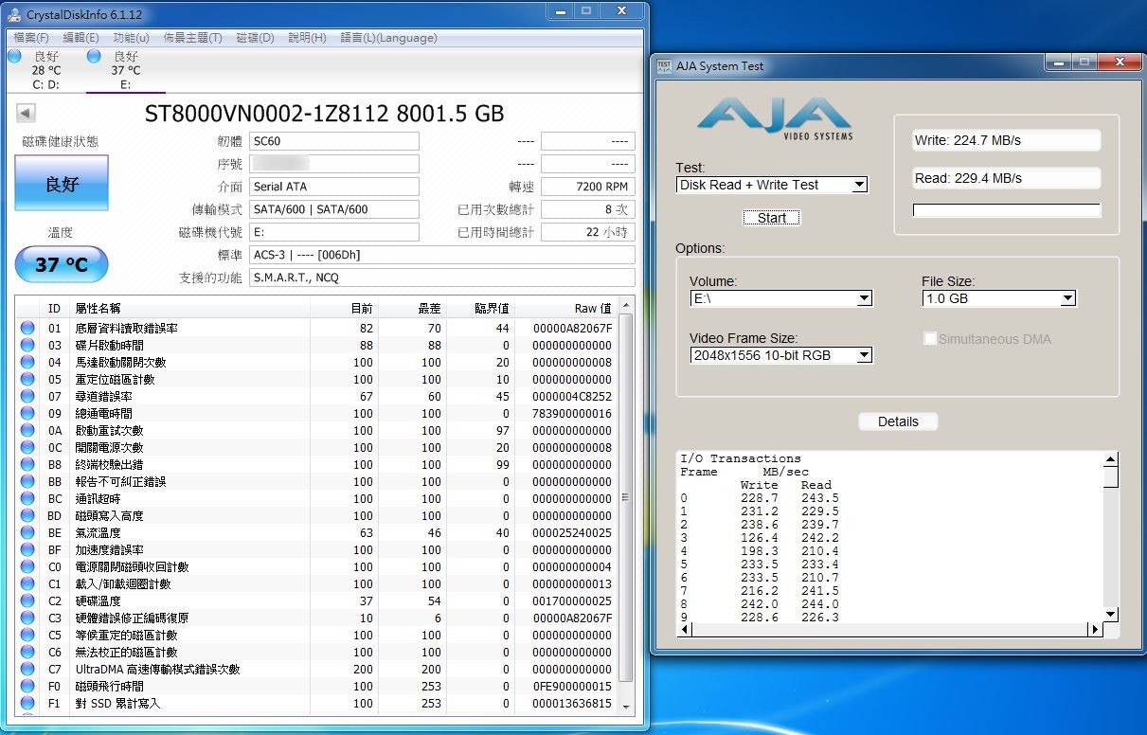Click the 37 °C temperature button
The image size is (1147, 735).
tap(62, 264)
